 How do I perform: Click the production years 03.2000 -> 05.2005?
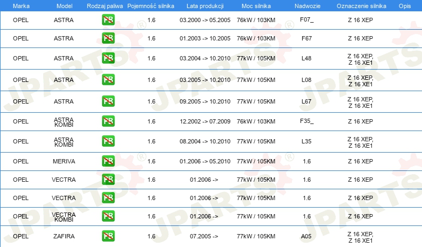[x=205, y=20]
